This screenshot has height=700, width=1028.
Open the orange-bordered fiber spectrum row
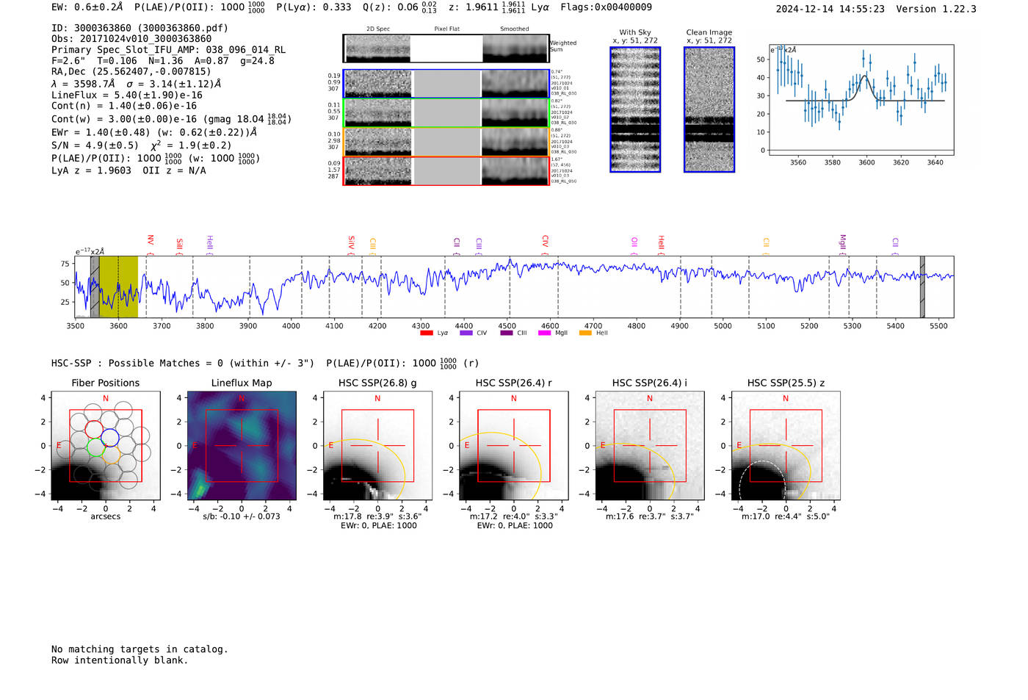coord(446,142)
